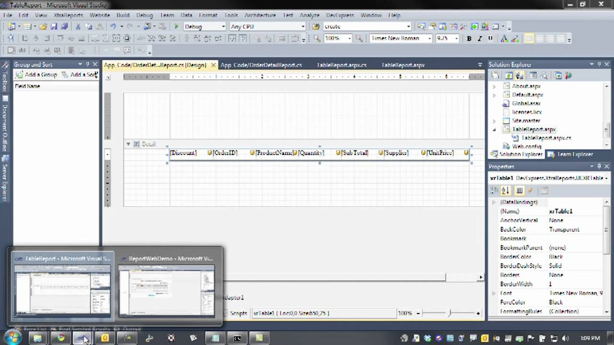The image size is (614, 345).
Task: Toggle Italic formatting
Action: [480, 38]
